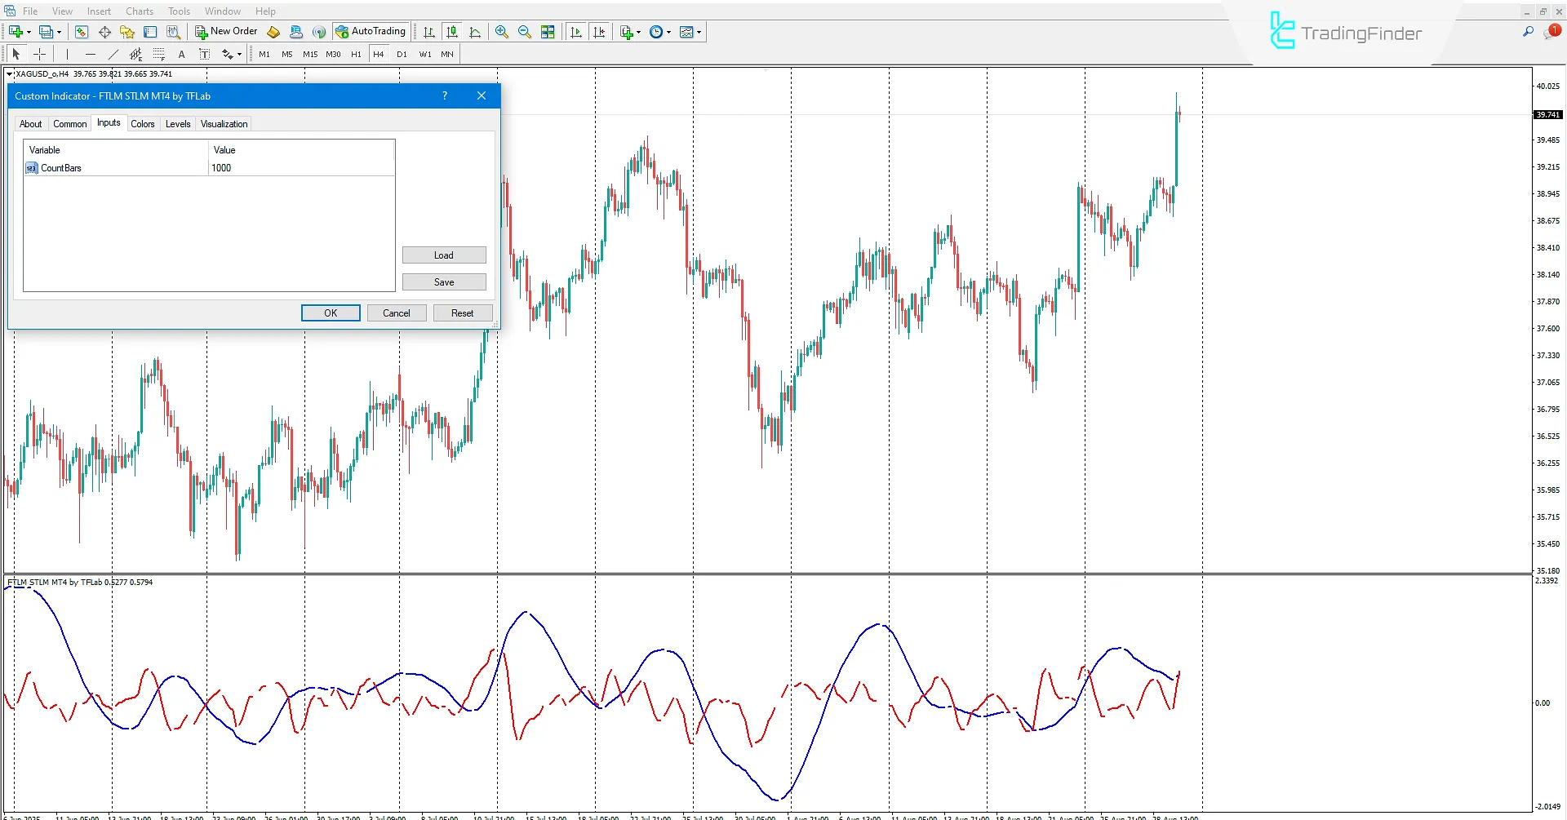Switch chart to Candlestick view
Viewport: 1567px width, 820px height.
click(452, 32)
